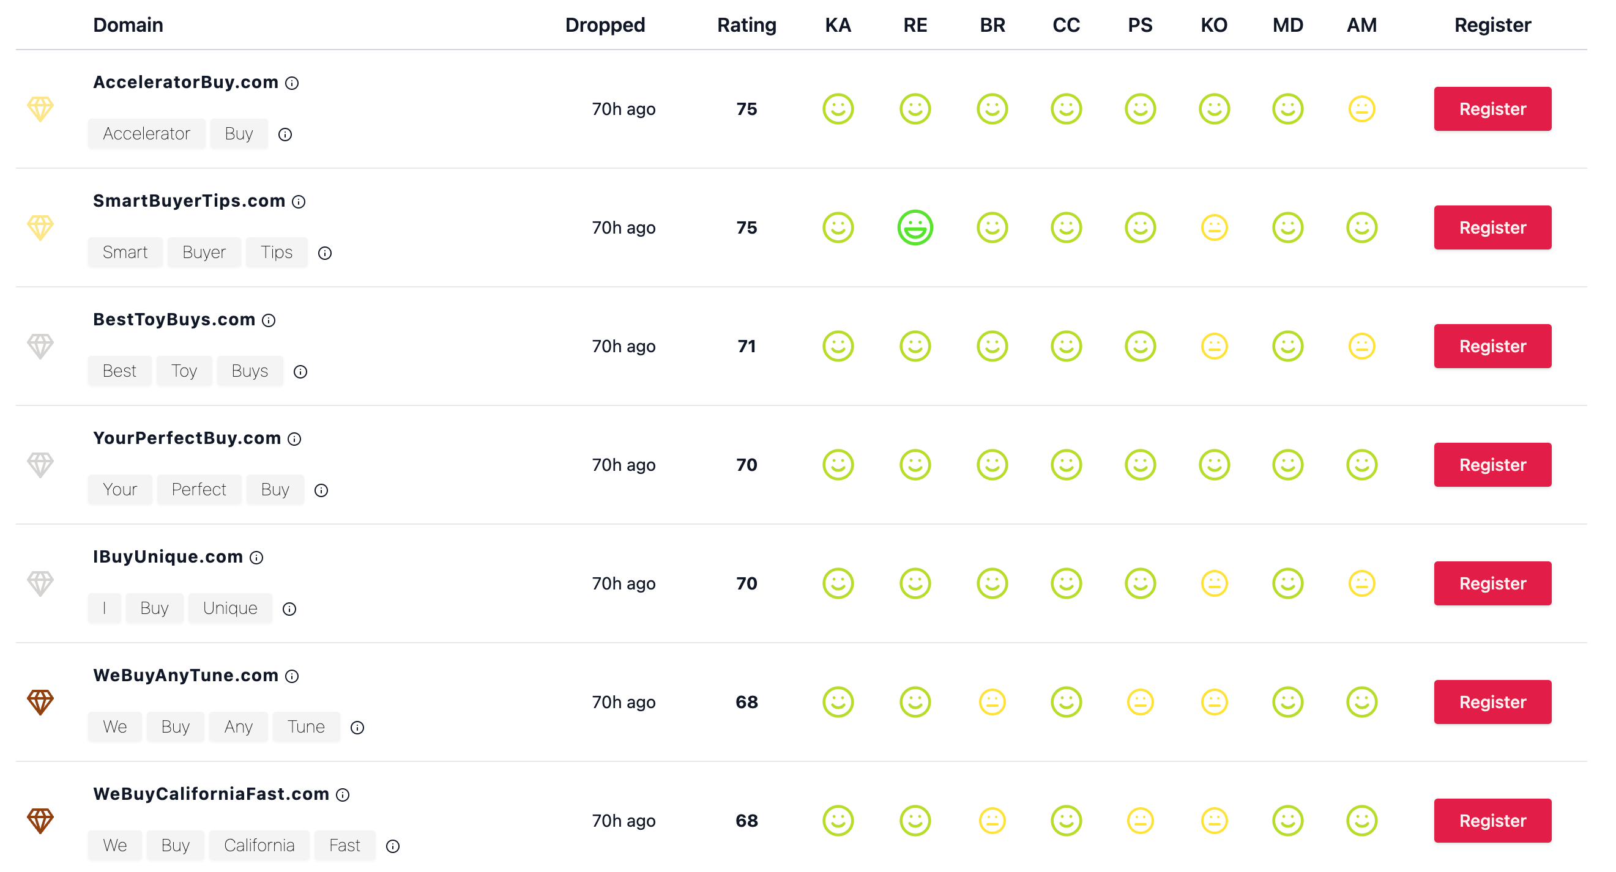The height and width of the screenshot is (872, 1616).
Task: Register the AcceleratorBuy.com domain
Action: pyautogui.click(x=1492, y=109)
